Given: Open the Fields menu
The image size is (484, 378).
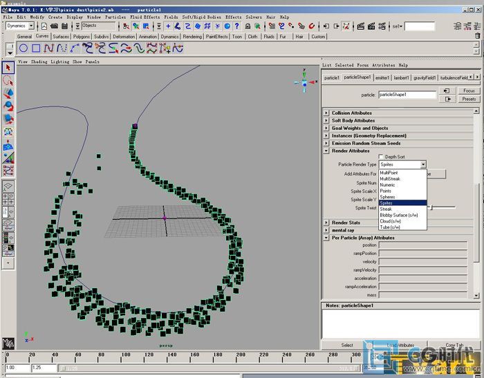Looking at the screenshot, I should [171, 17].
